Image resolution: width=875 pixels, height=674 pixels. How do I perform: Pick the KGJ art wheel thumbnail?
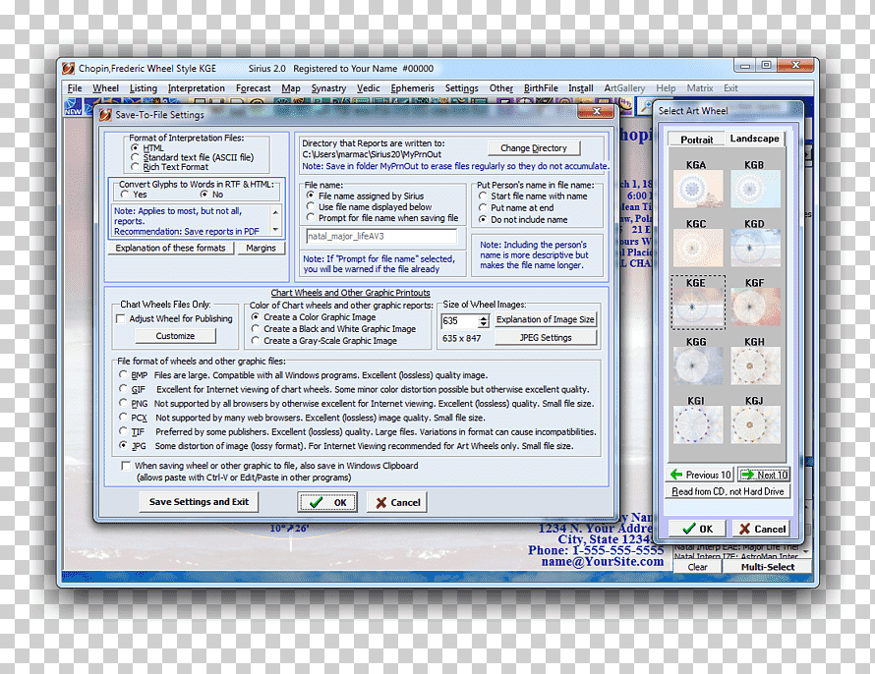tap(756, 424)
